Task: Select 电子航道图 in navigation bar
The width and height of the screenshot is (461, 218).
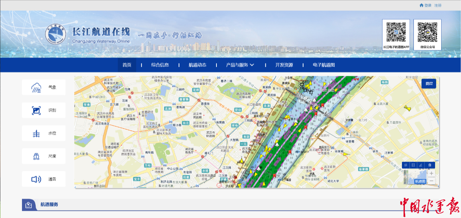Action: click(323, 65)
